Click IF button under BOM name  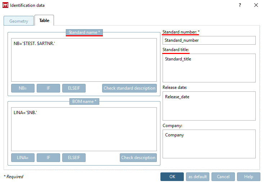(48, 158)
